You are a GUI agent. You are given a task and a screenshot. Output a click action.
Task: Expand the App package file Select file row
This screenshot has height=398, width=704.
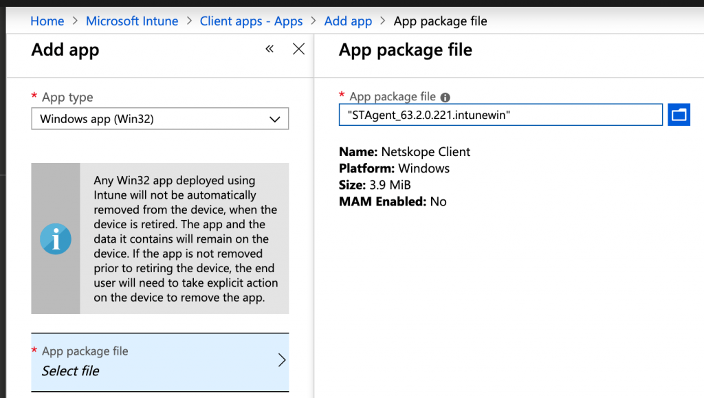[x=159, y=362]
